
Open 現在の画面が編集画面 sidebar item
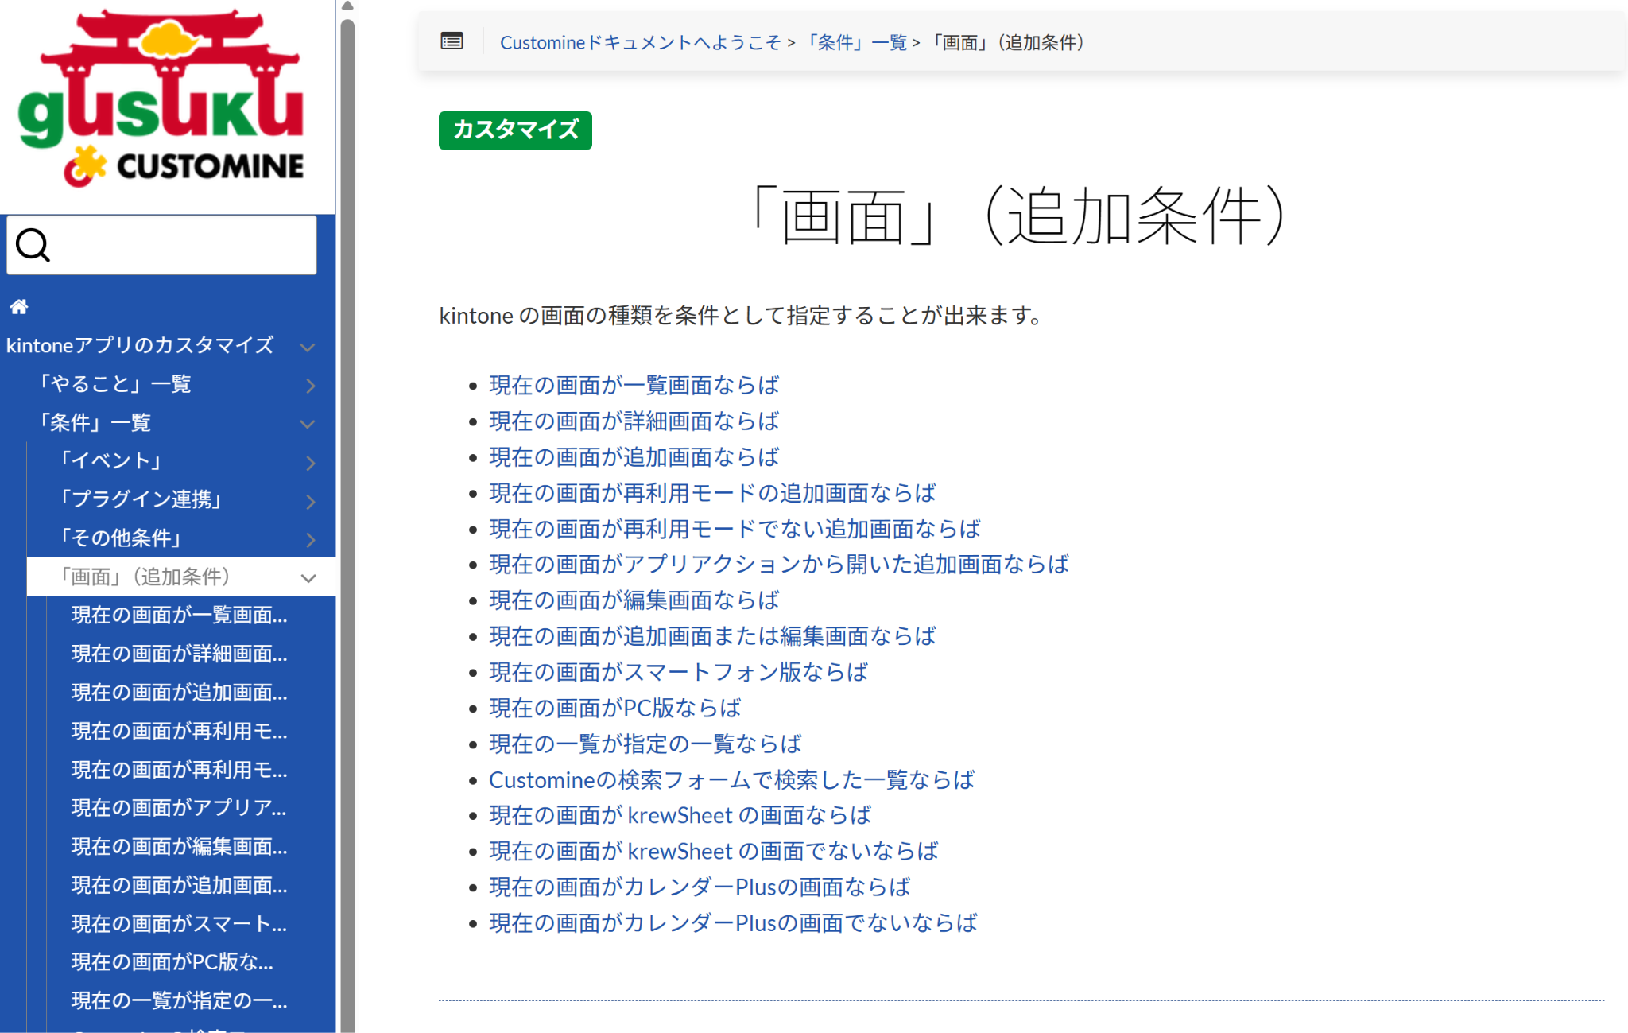click(179, 847)
